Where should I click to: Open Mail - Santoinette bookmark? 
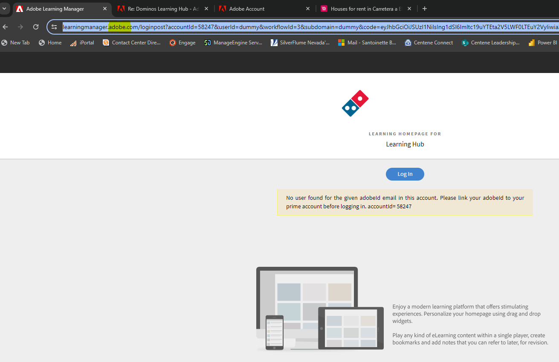click(x=367, y=42)
